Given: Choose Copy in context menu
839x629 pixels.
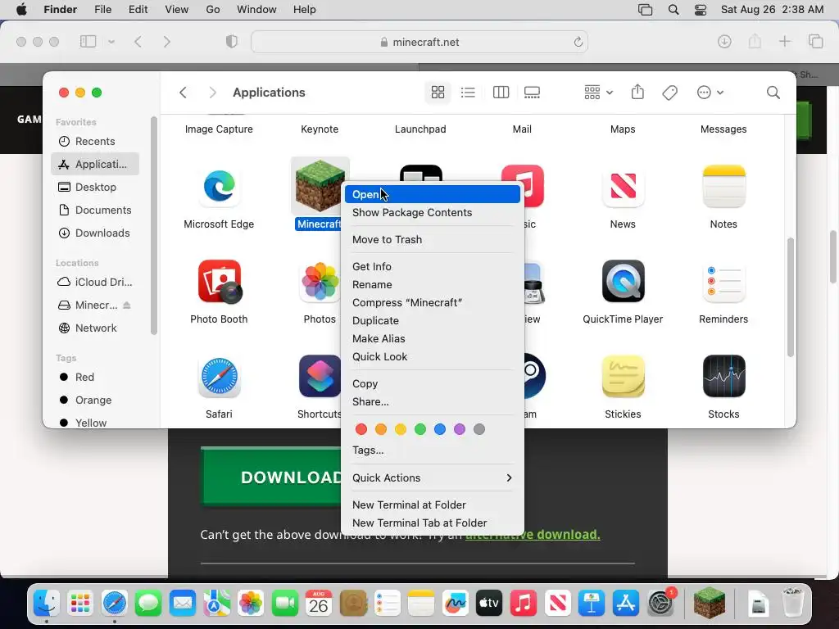Looking at the screenshot, I should coord(433,383).
